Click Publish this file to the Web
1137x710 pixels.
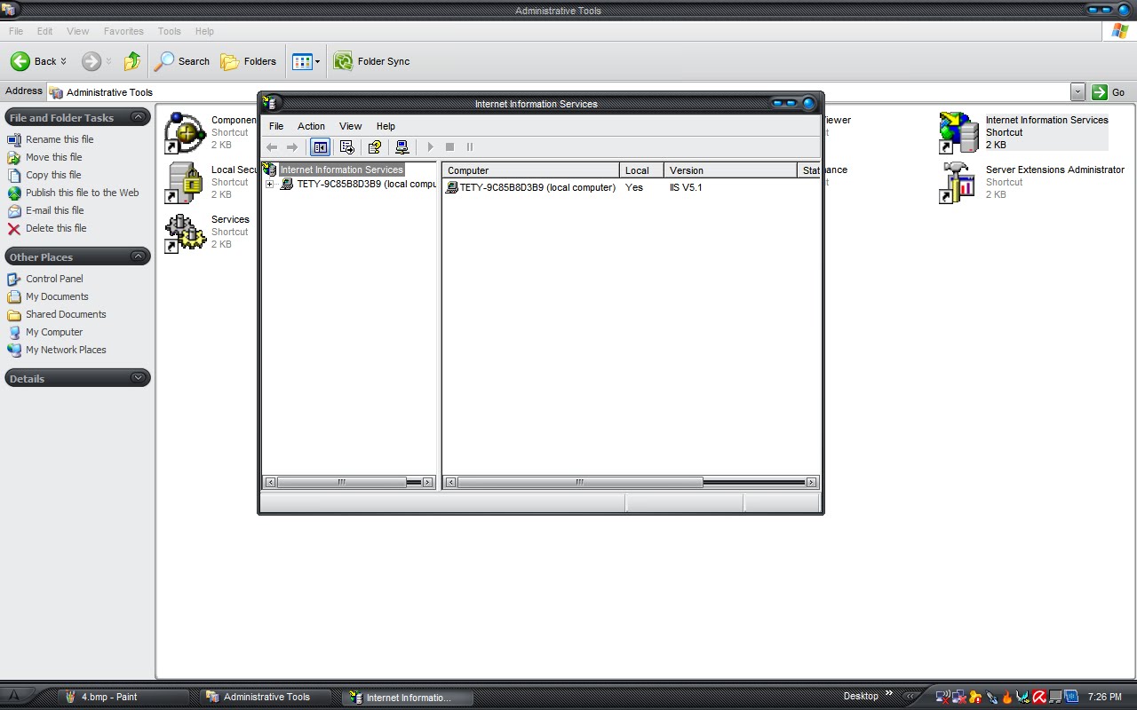[83, 193]
